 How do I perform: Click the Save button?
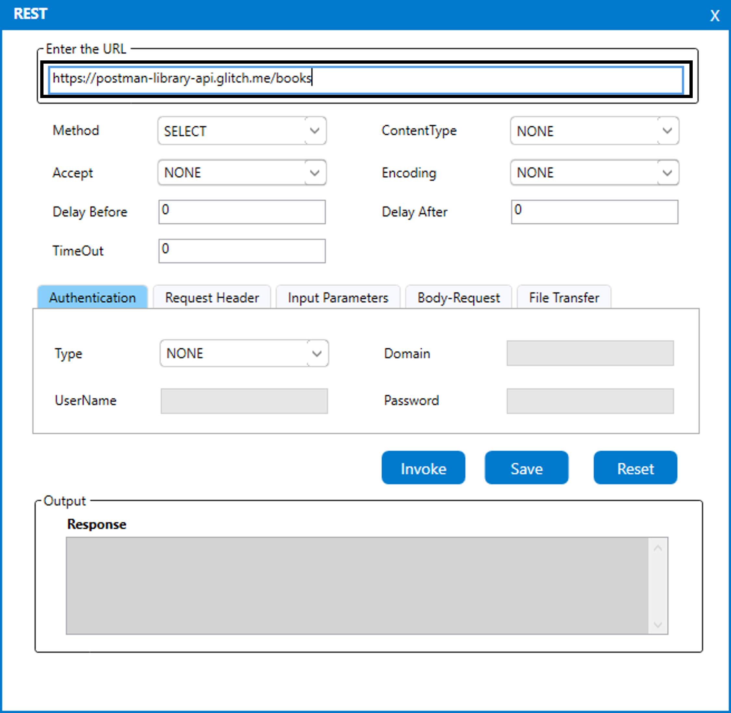pyautogui.click(x=526, y=468)
